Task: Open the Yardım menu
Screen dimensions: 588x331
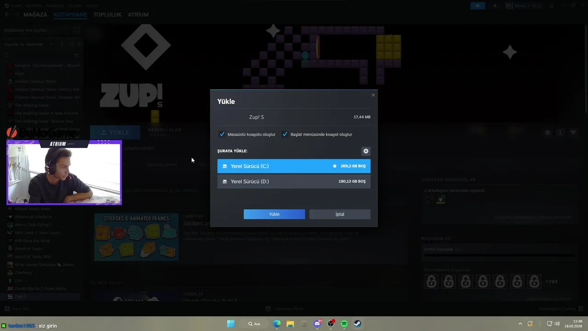Action: coord(92,6)
